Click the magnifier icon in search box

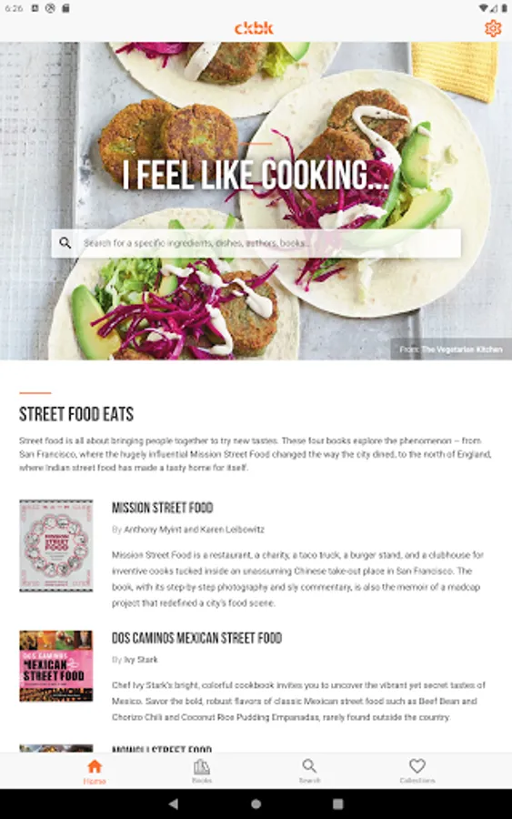[65, 243]
